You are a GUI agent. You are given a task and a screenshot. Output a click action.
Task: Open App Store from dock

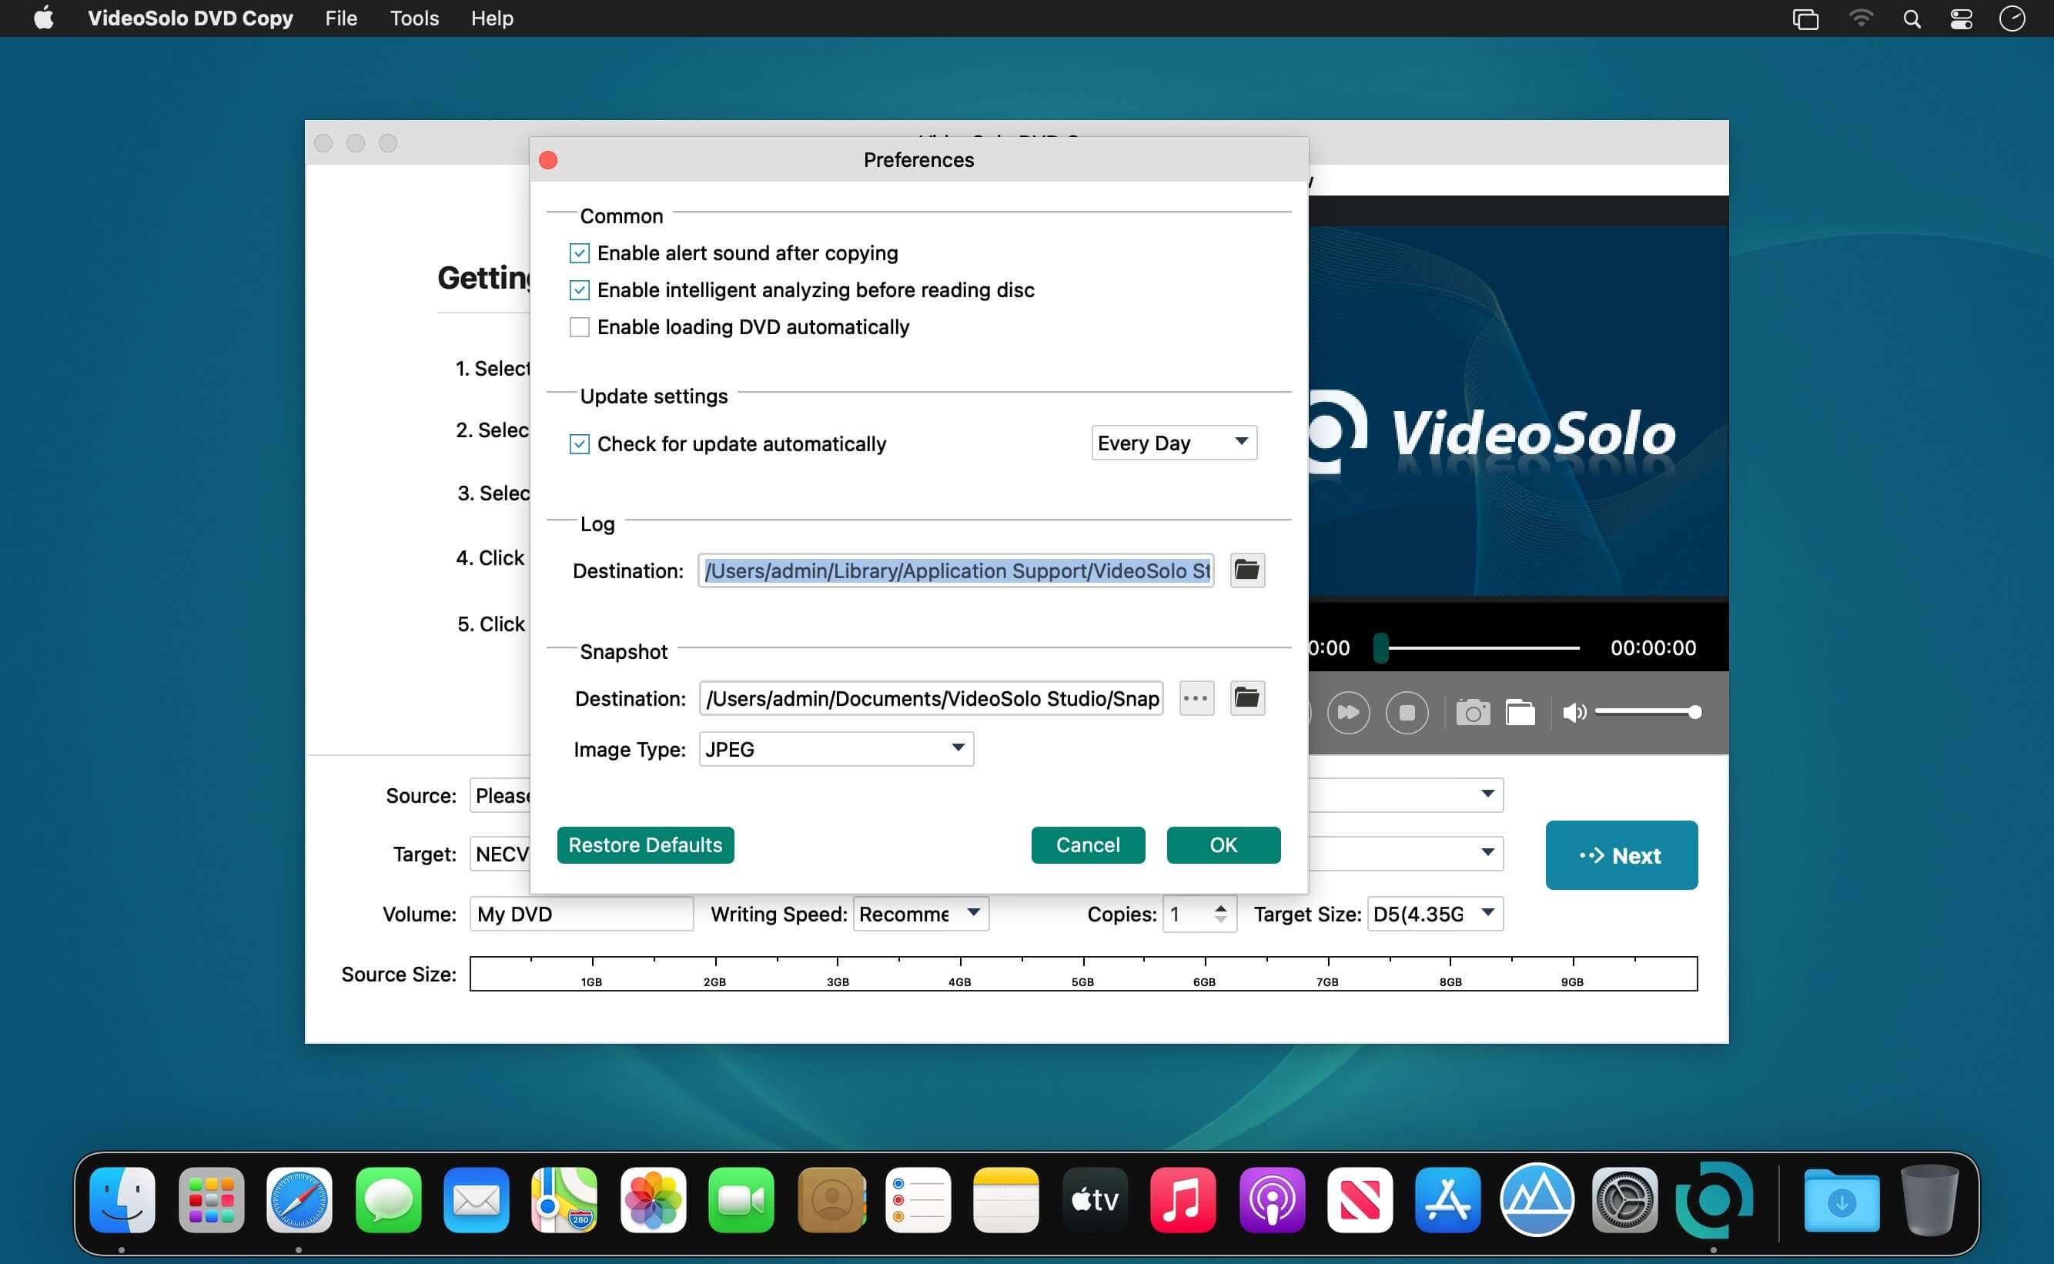[x=1449, y=1199]
